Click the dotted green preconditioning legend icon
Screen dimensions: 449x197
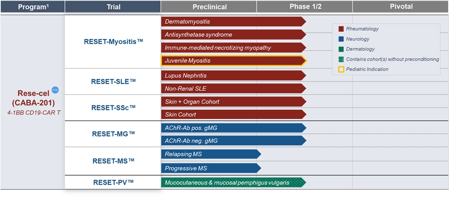(341, 59)
